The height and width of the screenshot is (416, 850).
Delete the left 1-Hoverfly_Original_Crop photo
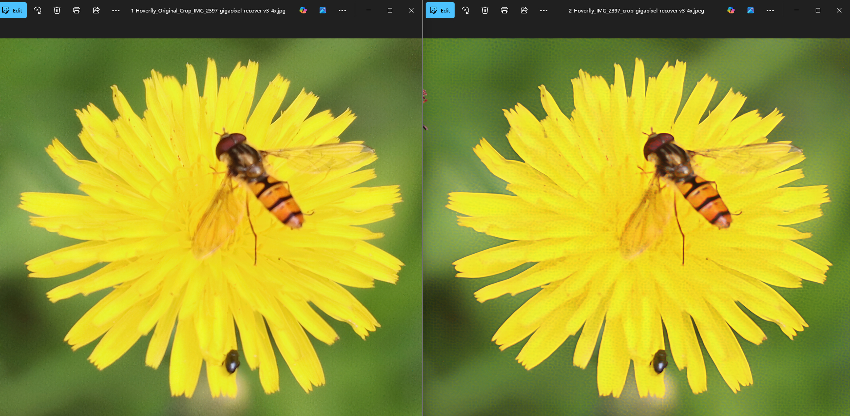click(x=57, y=10)
